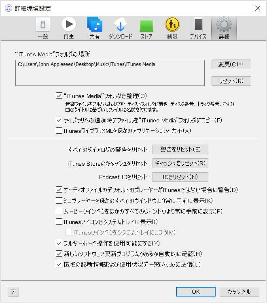Toggle 新しいソフトウェア更新を自動的に確認(H) checkbox
The height and width of the screenshot is (303, 267).
coord(59,254)
